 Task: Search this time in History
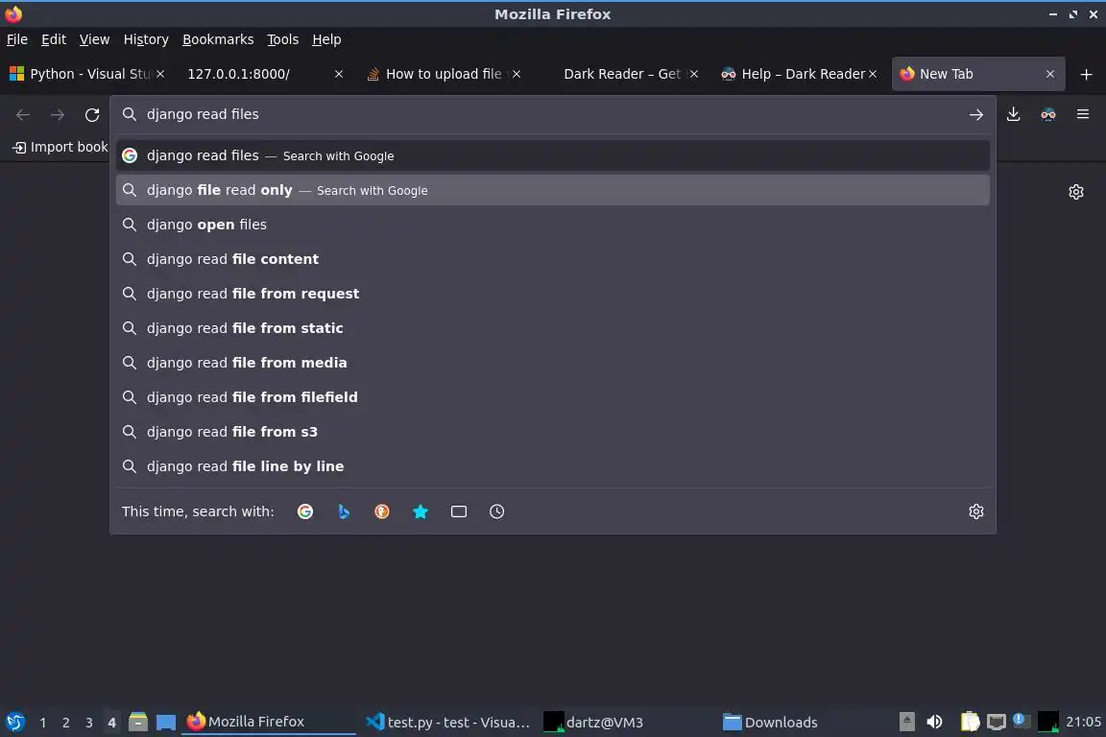tap(496, 511)
